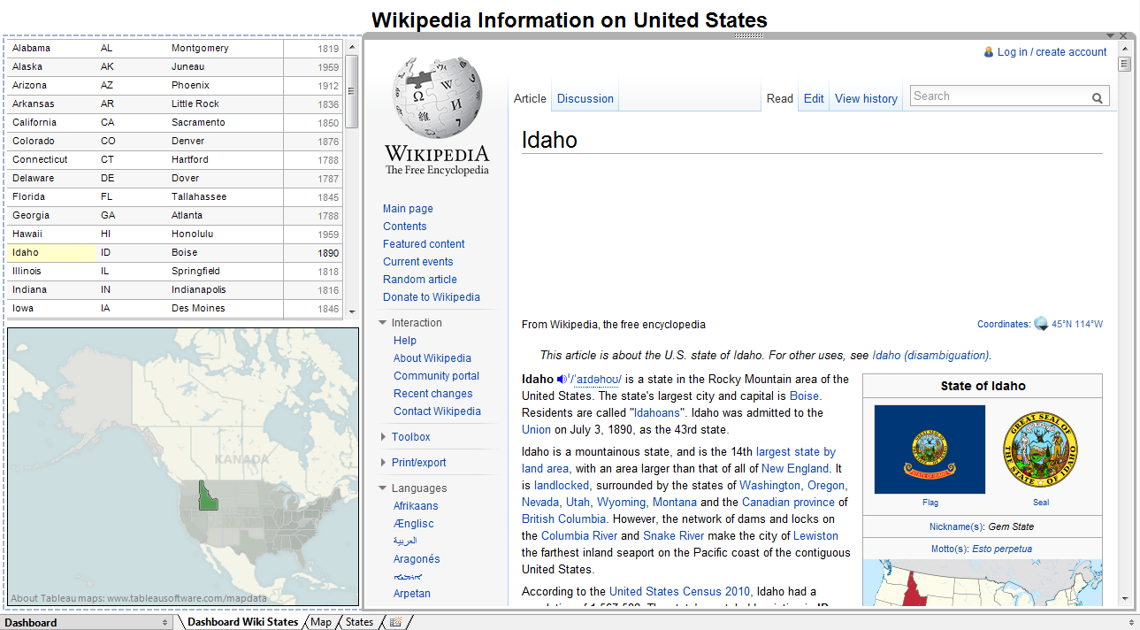
Task: Play the Idaho pronunciation speaker icon
Action: click(x=562, y=380)
